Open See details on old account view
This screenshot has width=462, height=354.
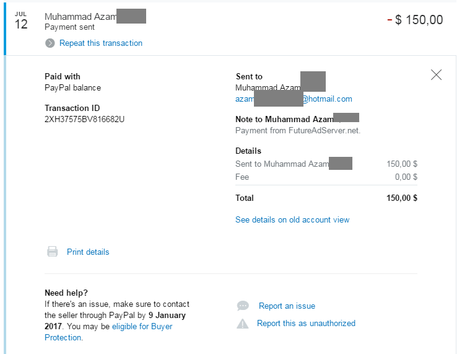point(292,219)
